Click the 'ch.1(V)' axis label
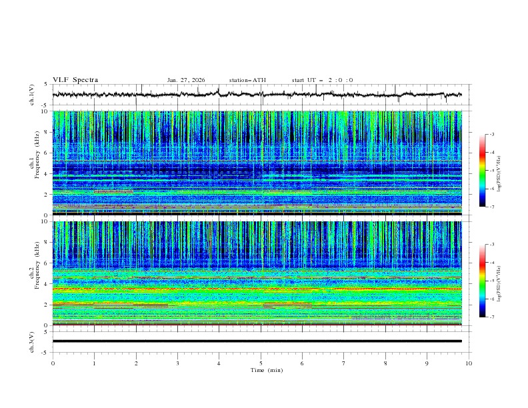 (32, 95)
